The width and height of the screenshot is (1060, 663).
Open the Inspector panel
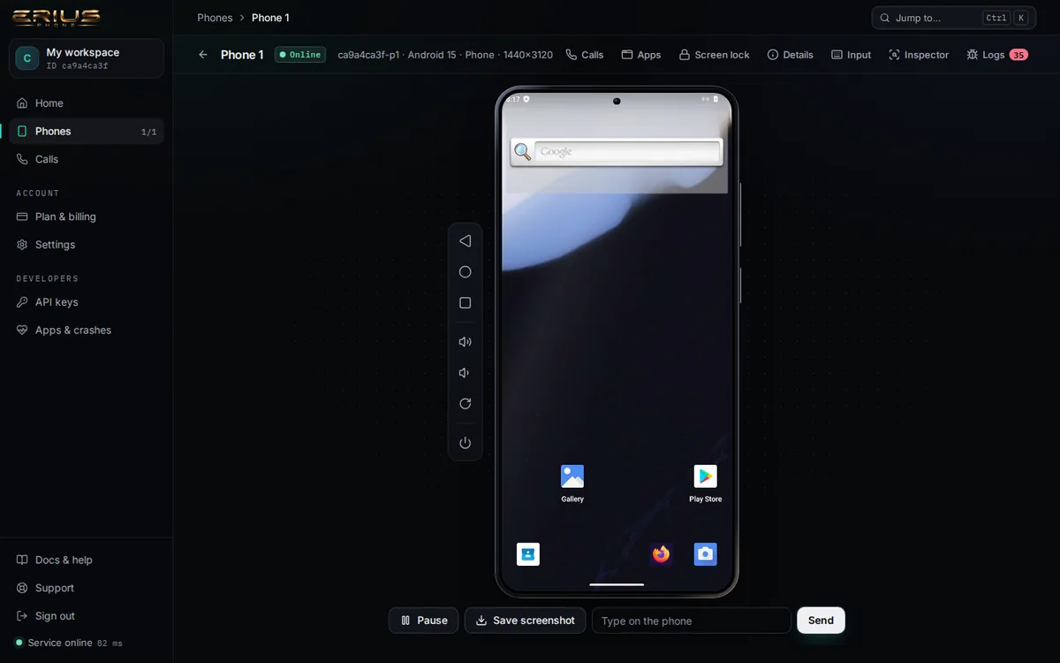pyautogui.click(x=919, y=55)
